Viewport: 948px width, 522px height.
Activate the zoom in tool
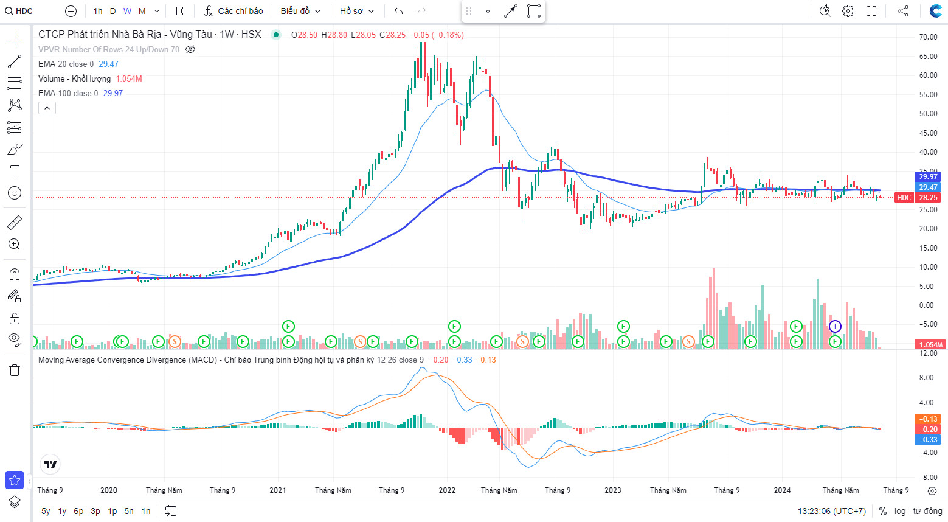pyautogui.click(x=15, y=245)
